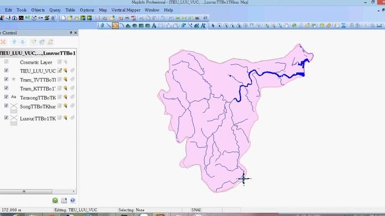
Task: Select the Polygon drawing tool
Action: pos(128,25)
